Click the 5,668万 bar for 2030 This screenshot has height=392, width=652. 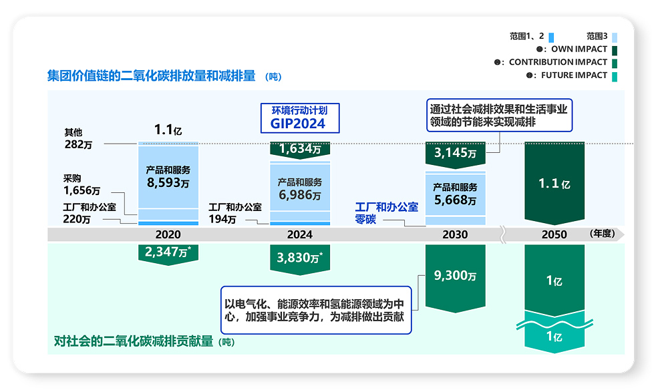tap(455, 194)
